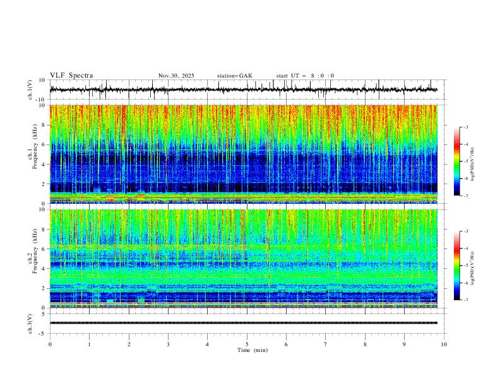
Task: Select the date text "Nov.30, 2025"
Action: (x=176, y=76)
